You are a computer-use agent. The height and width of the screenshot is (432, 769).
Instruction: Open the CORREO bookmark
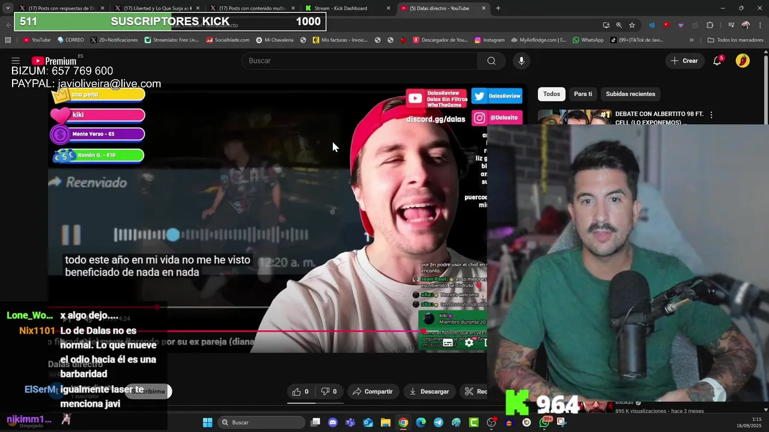tap(71, 40)
